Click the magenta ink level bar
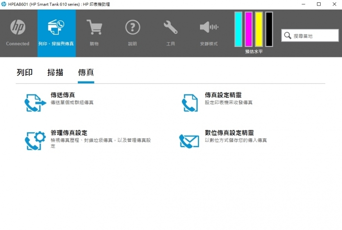 pos(248,29)
